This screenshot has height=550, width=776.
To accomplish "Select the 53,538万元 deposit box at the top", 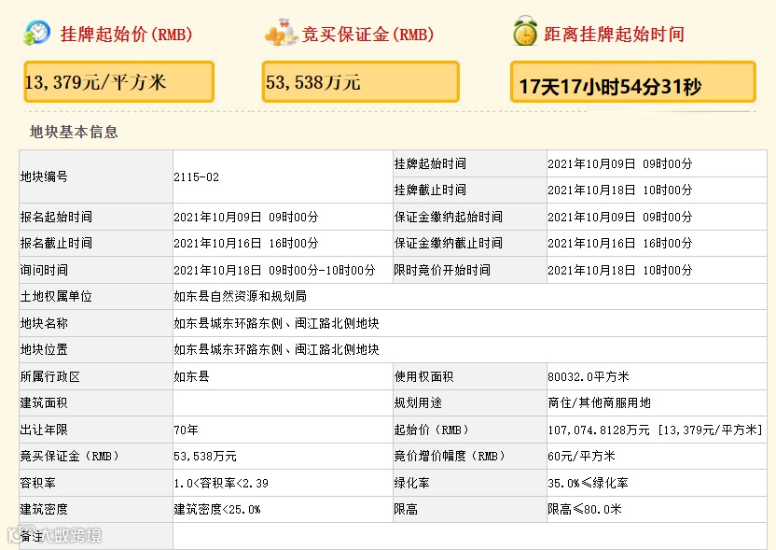I will click(361, 82).
